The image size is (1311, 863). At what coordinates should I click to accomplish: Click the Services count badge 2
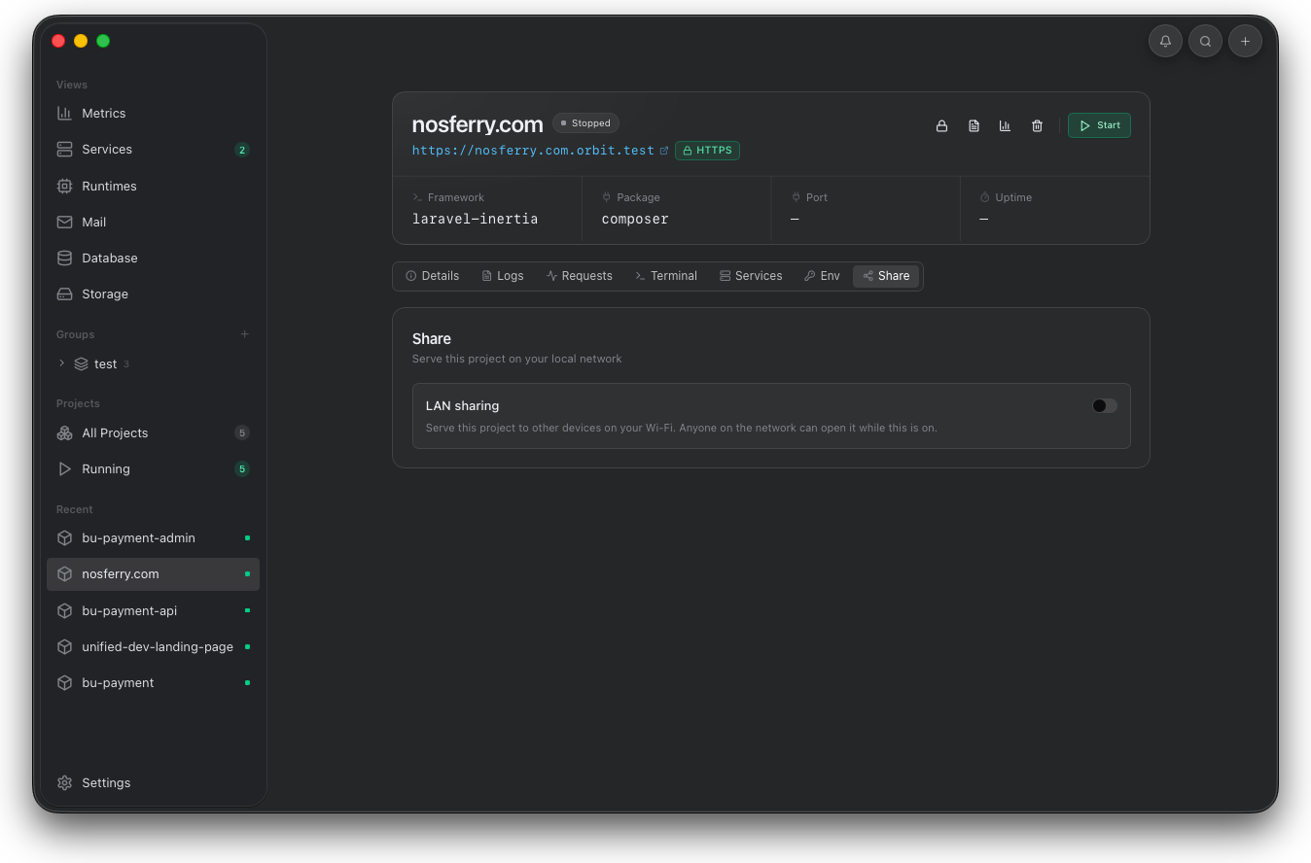coord(242,150)
